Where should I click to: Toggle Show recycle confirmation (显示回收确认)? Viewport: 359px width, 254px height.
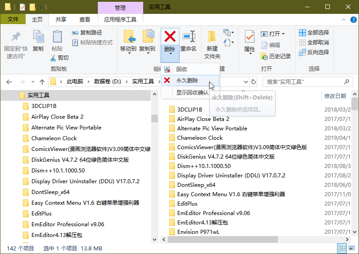click(192, 93)
